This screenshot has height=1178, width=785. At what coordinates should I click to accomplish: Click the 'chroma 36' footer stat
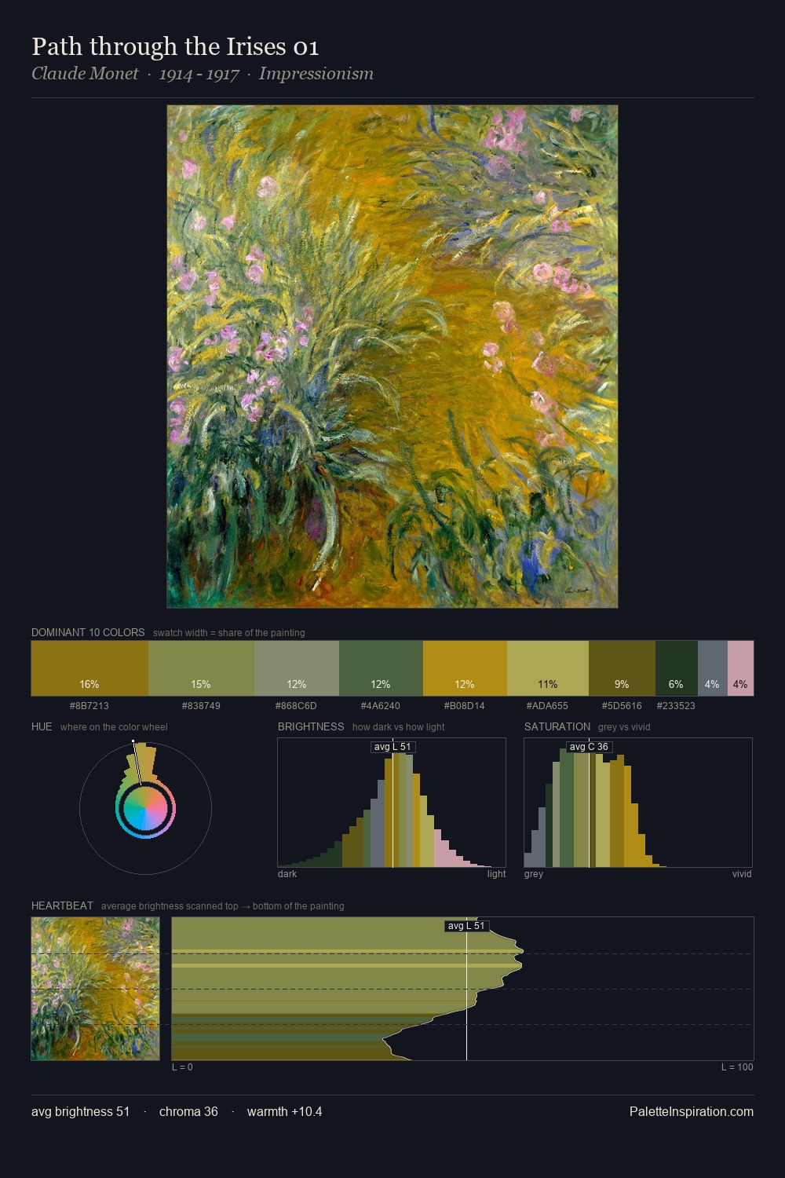pyautogui.click(x=188, y=1111)
